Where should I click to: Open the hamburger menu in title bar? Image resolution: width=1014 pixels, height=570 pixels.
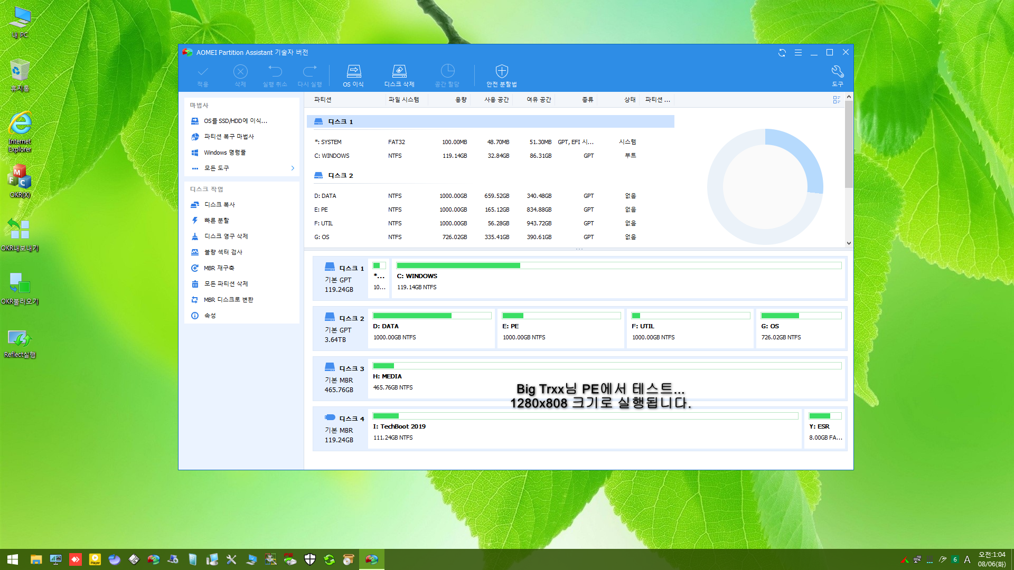click(x=798, y=53)
